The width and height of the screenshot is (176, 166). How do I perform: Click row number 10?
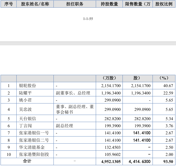[9, 155]
